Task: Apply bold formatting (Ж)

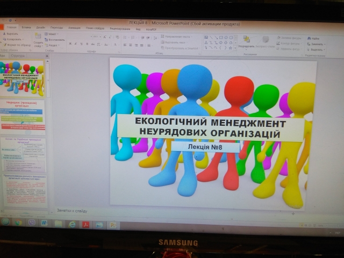Action: tap(70, 44)
